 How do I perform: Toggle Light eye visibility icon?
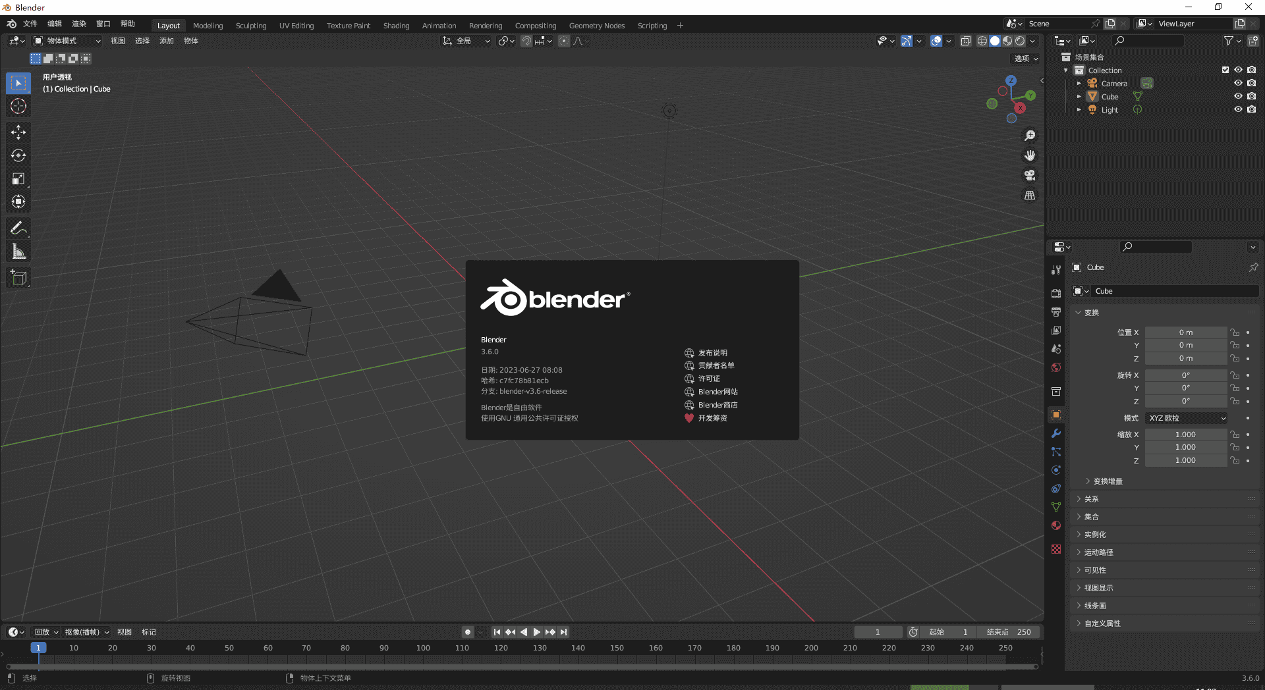point(1238,109)
